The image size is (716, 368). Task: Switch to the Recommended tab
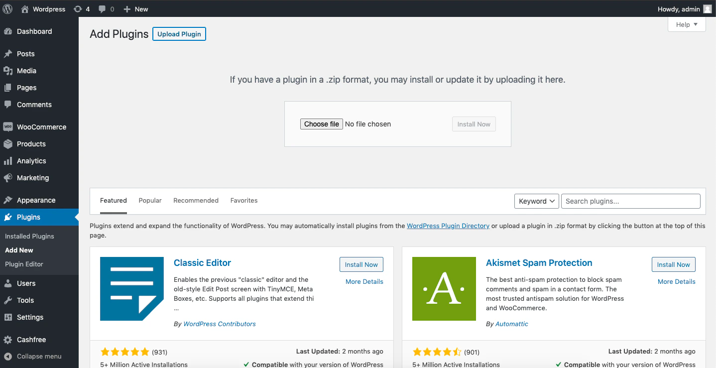196,200
